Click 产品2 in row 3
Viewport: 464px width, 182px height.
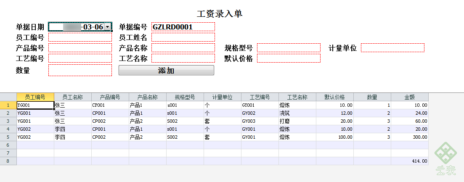point(148,121)
